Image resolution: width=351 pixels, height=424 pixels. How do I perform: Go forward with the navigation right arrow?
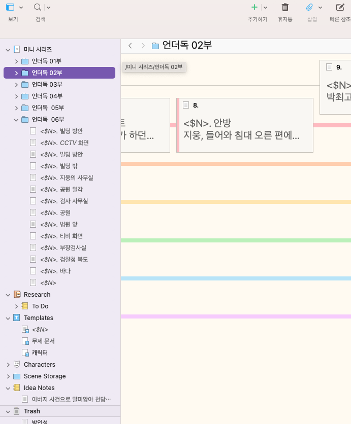pos(143,46)
